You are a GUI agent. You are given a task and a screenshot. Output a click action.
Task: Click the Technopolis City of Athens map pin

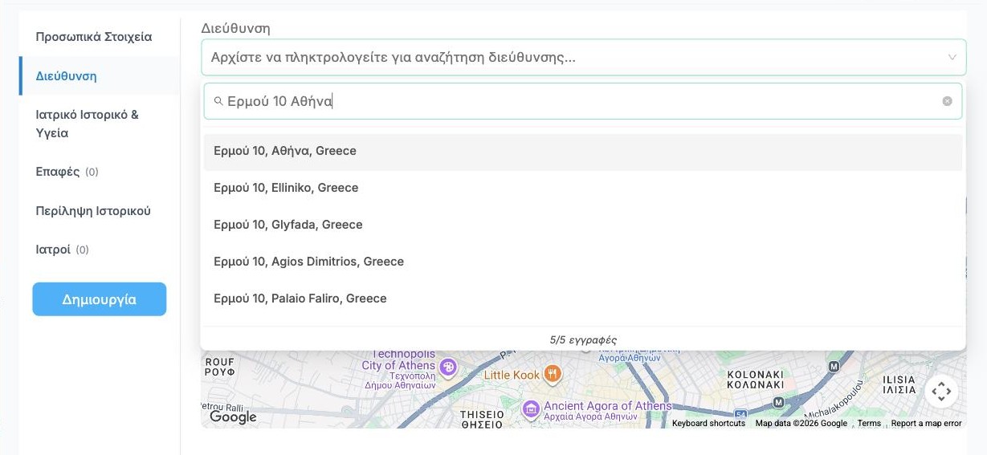coord(448,368)
